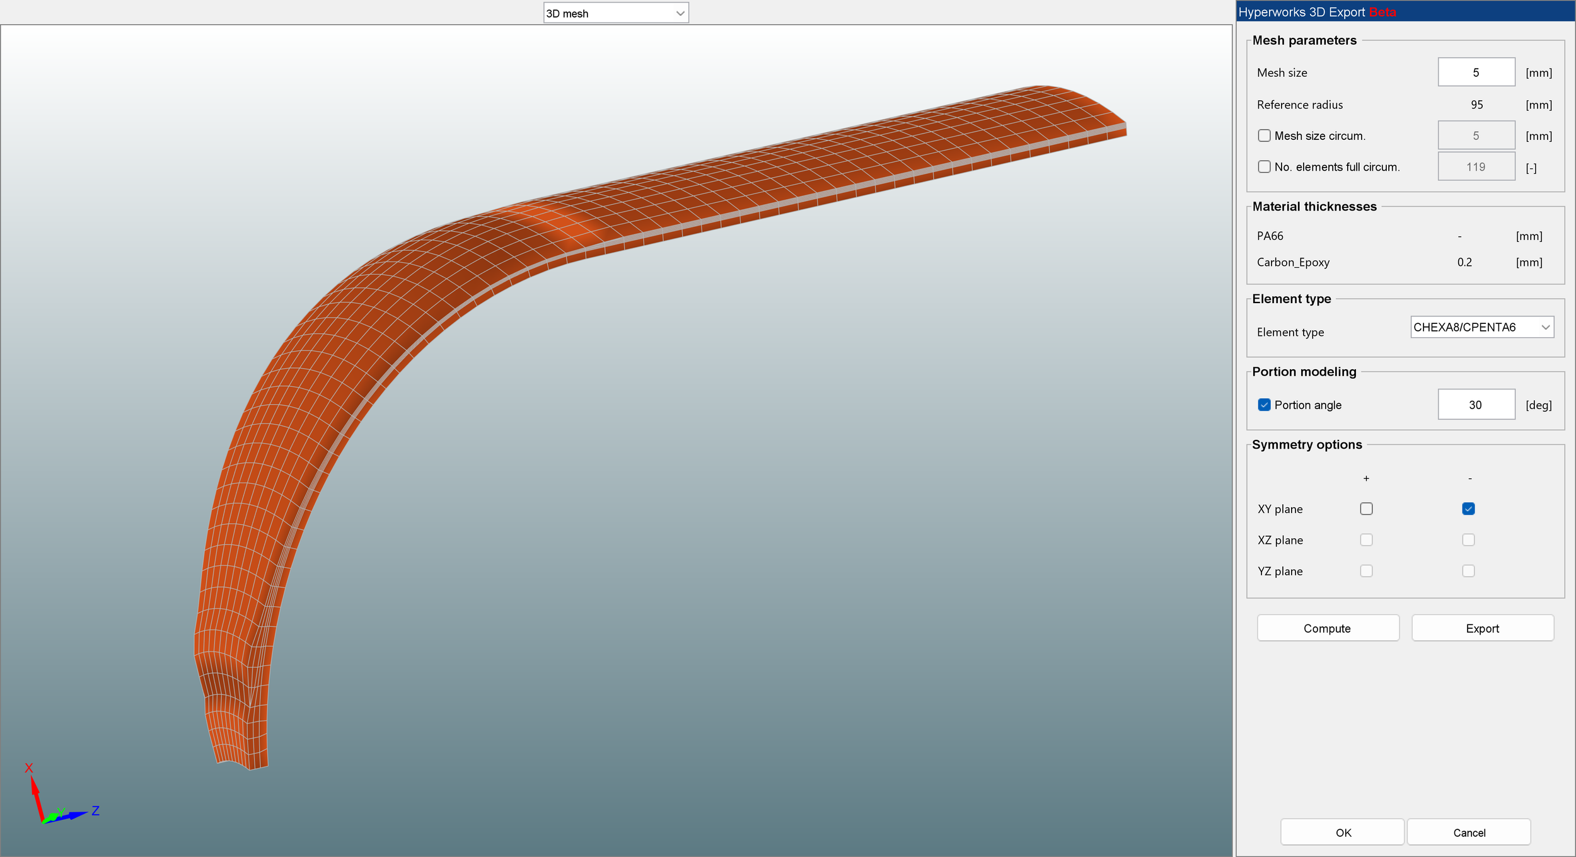Viewport: 1576px width, 857px height.
Task: Enable No. elements full circum. checkbox
Action: pyautogui.click(x=1264, y=166)
